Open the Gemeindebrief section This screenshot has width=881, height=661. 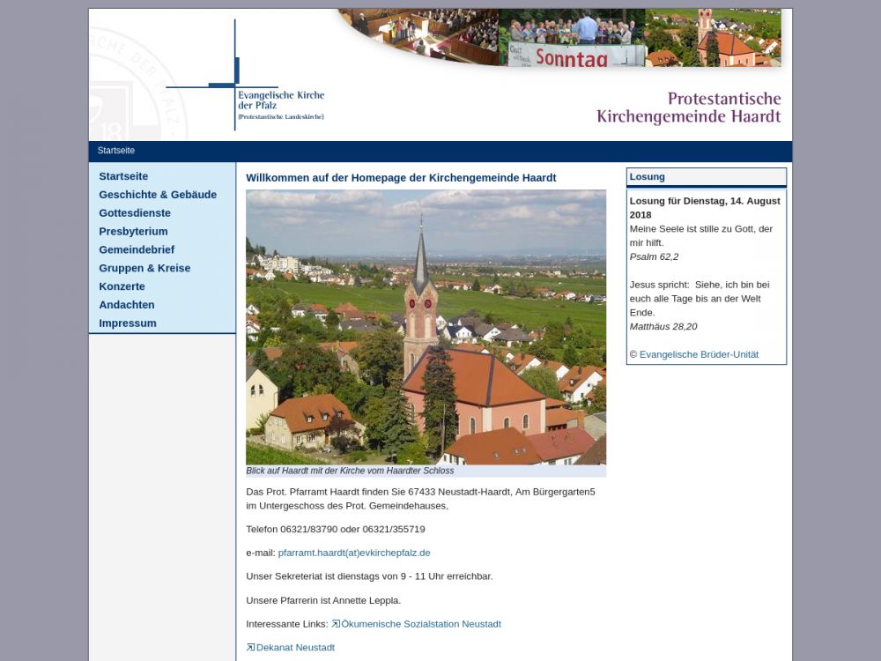tap(137, 250)
